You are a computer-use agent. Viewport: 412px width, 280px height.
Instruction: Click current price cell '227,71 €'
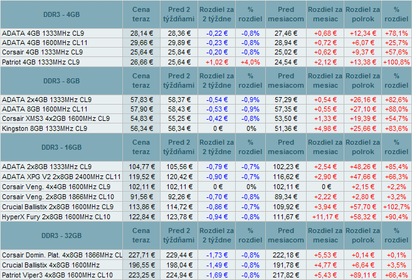pos(141,255)
